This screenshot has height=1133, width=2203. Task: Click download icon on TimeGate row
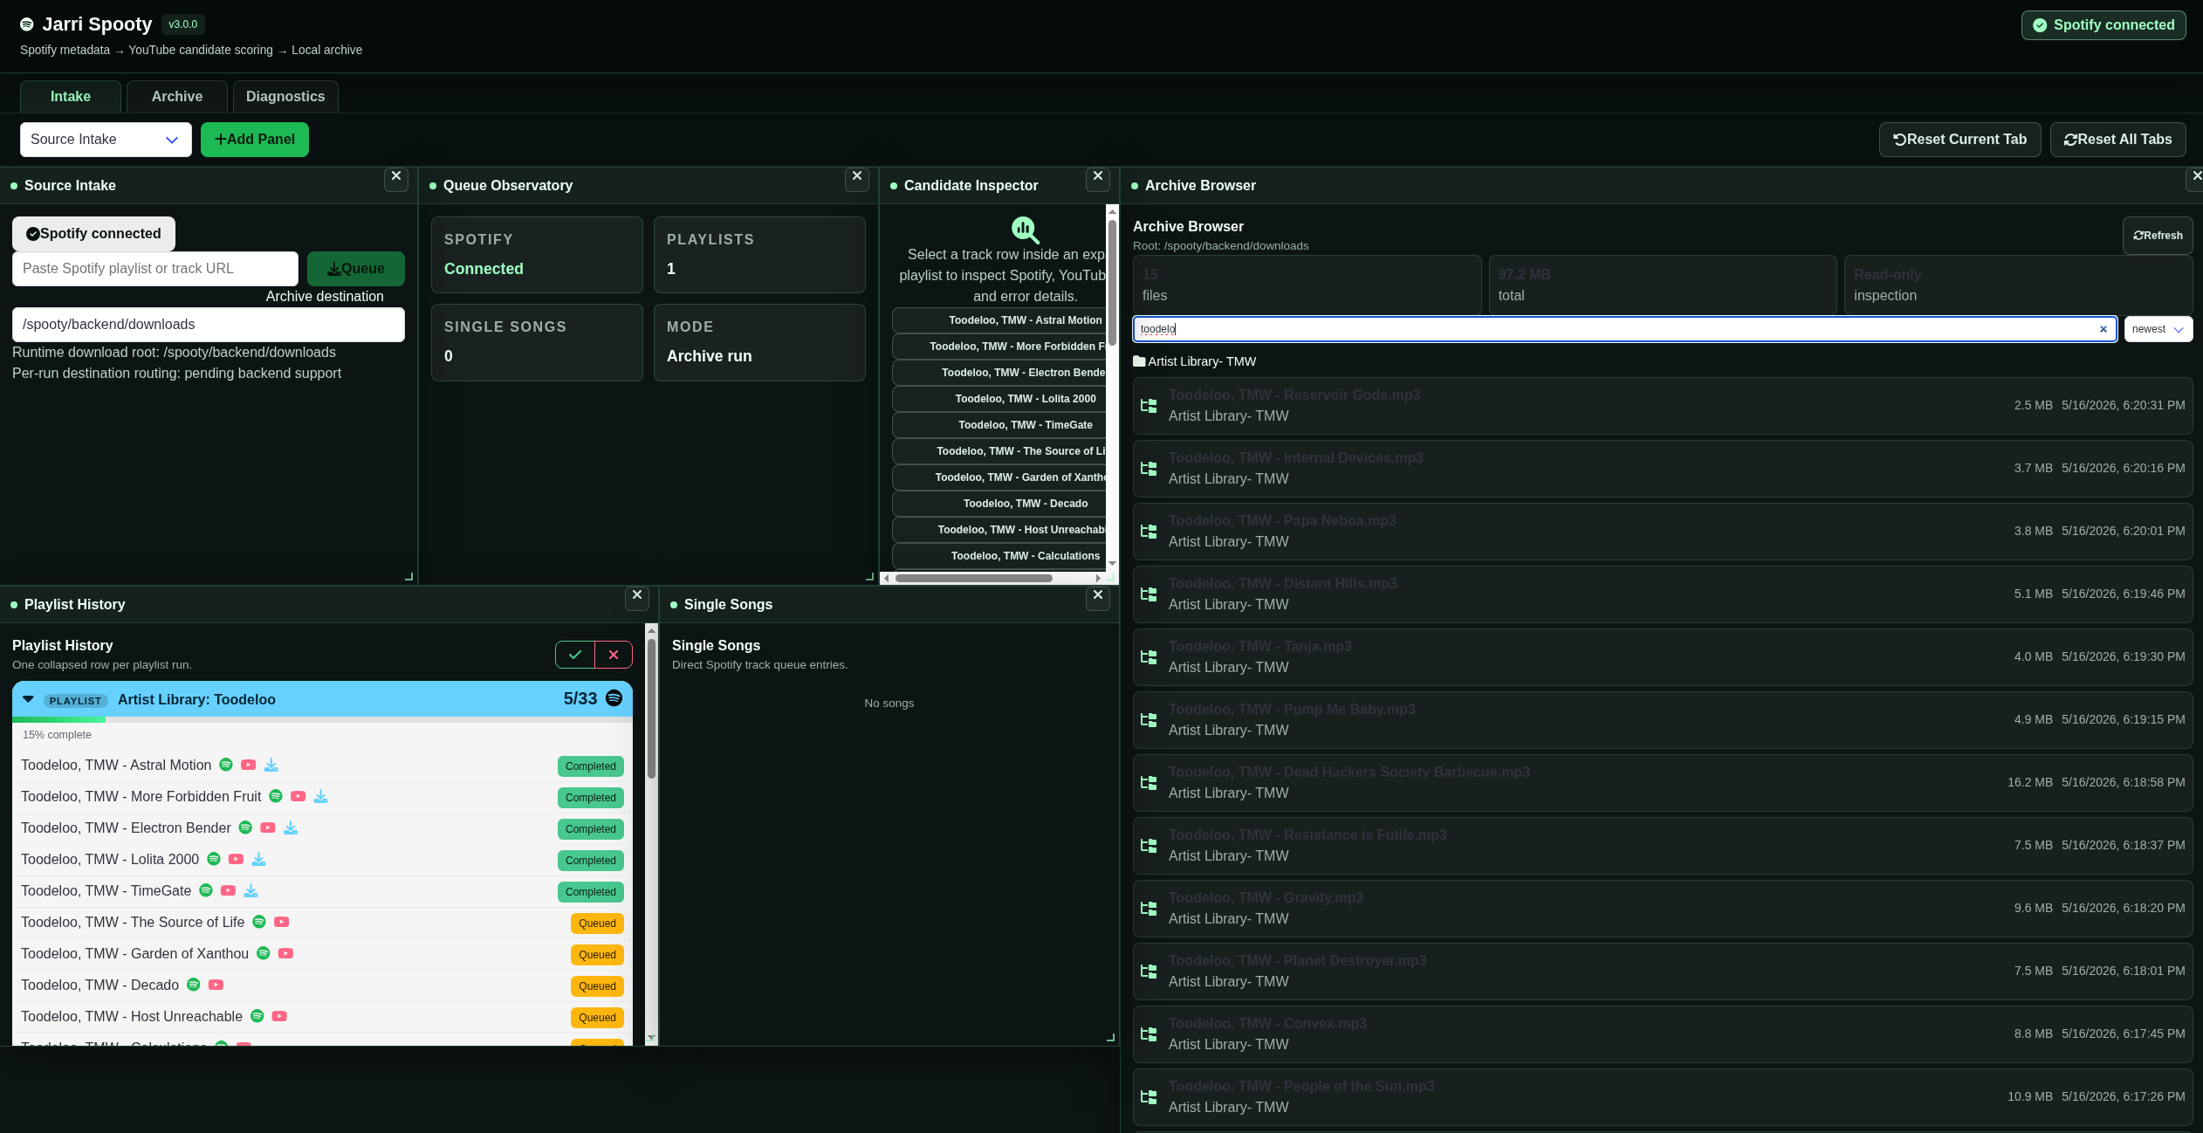click(251, 890)
